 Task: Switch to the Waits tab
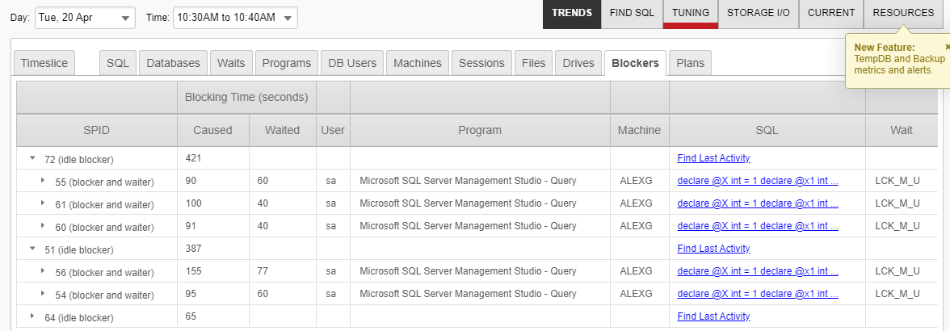tap(232, 63)
